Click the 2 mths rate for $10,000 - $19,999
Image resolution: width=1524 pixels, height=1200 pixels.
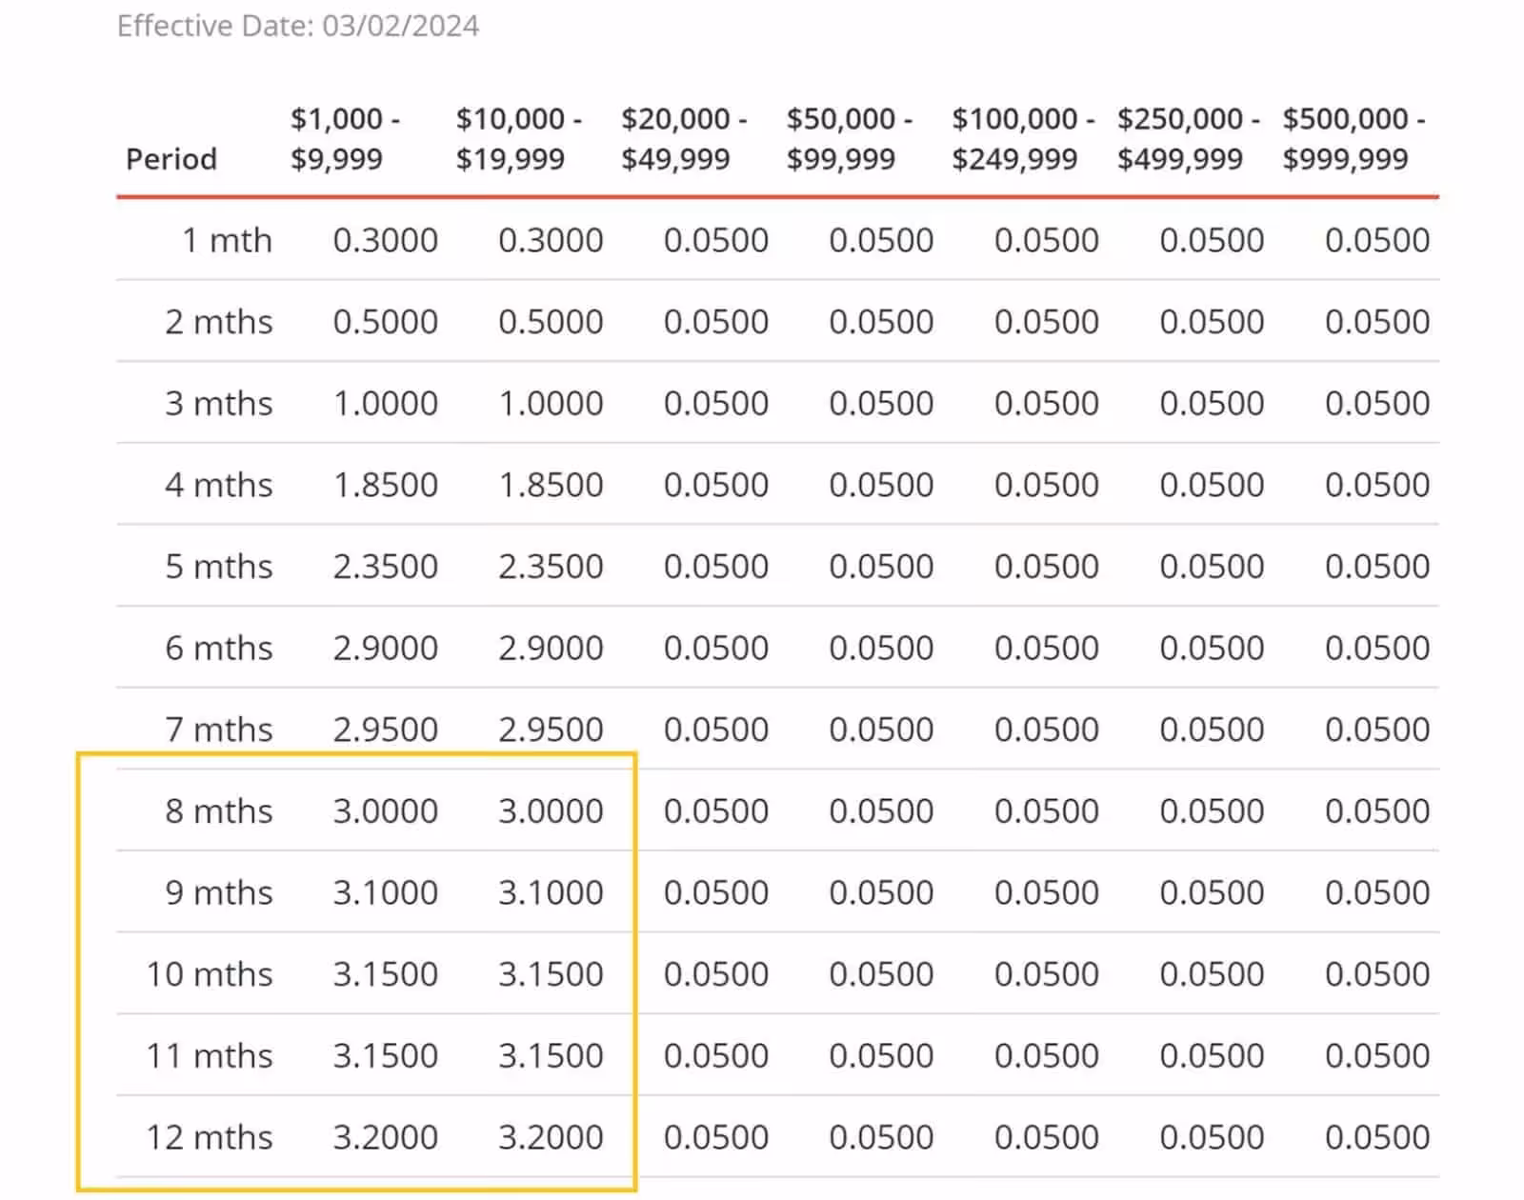551,322
